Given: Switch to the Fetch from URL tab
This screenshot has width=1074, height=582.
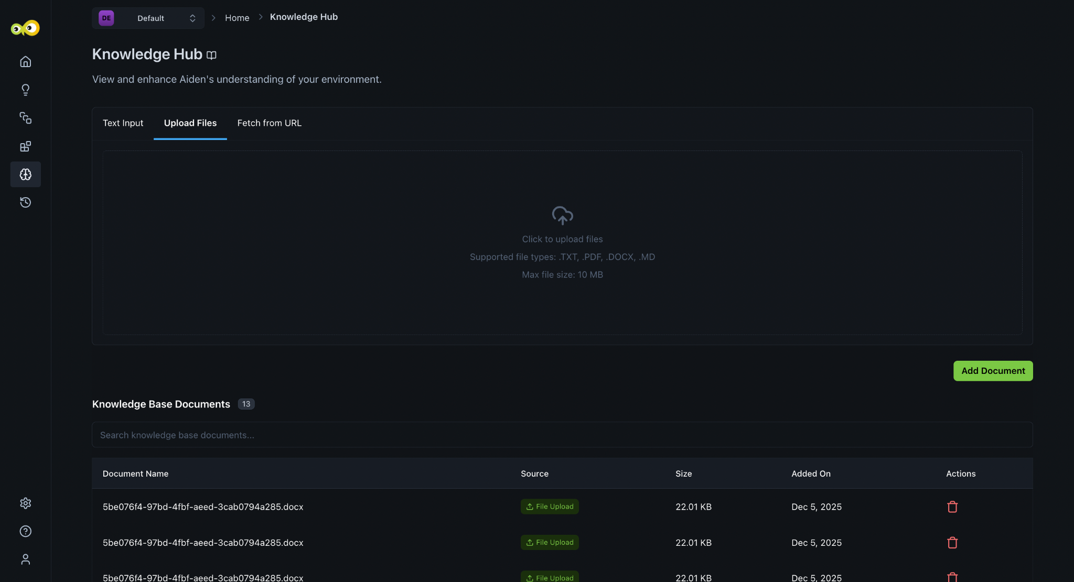Looking at the screenshot, I should [x=269, y=123].
